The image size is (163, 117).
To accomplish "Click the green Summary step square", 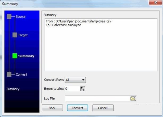I will click(15, 56).
